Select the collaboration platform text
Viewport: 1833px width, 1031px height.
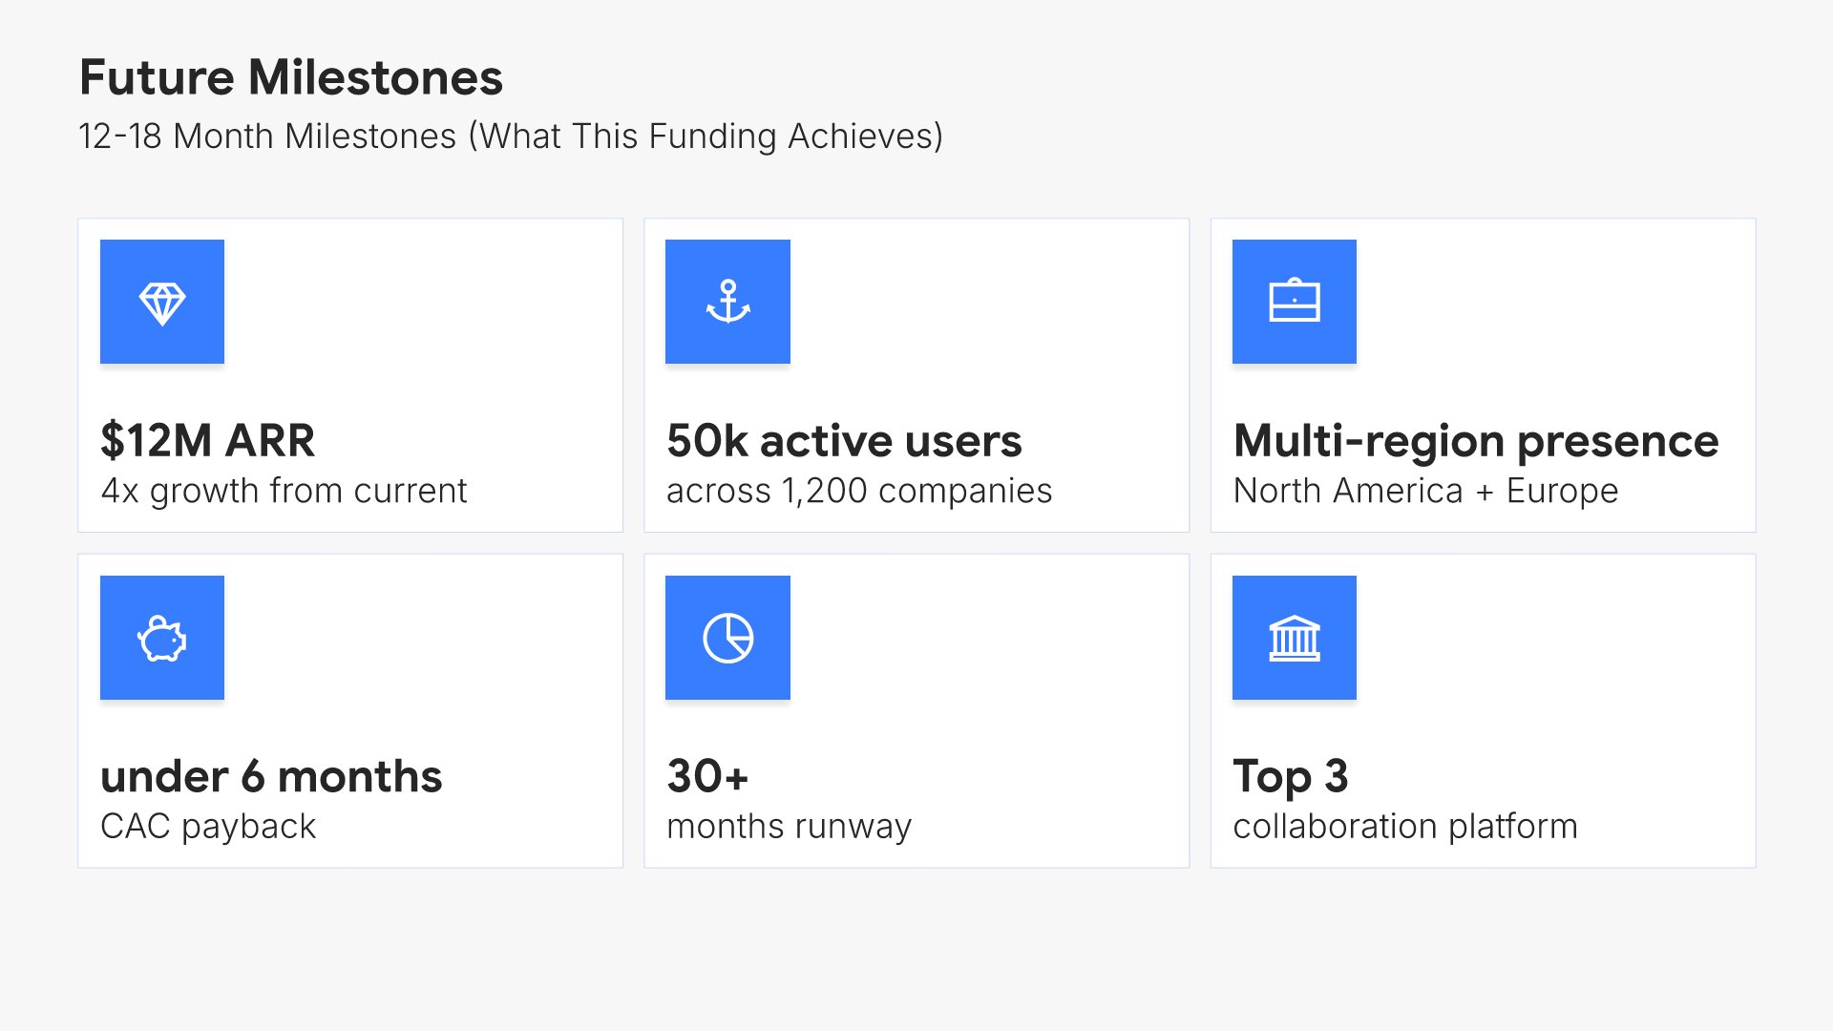coord(1404,827)
